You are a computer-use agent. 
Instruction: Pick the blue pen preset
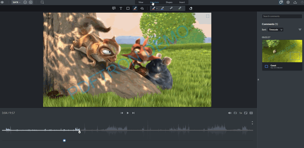pos(162,8)
